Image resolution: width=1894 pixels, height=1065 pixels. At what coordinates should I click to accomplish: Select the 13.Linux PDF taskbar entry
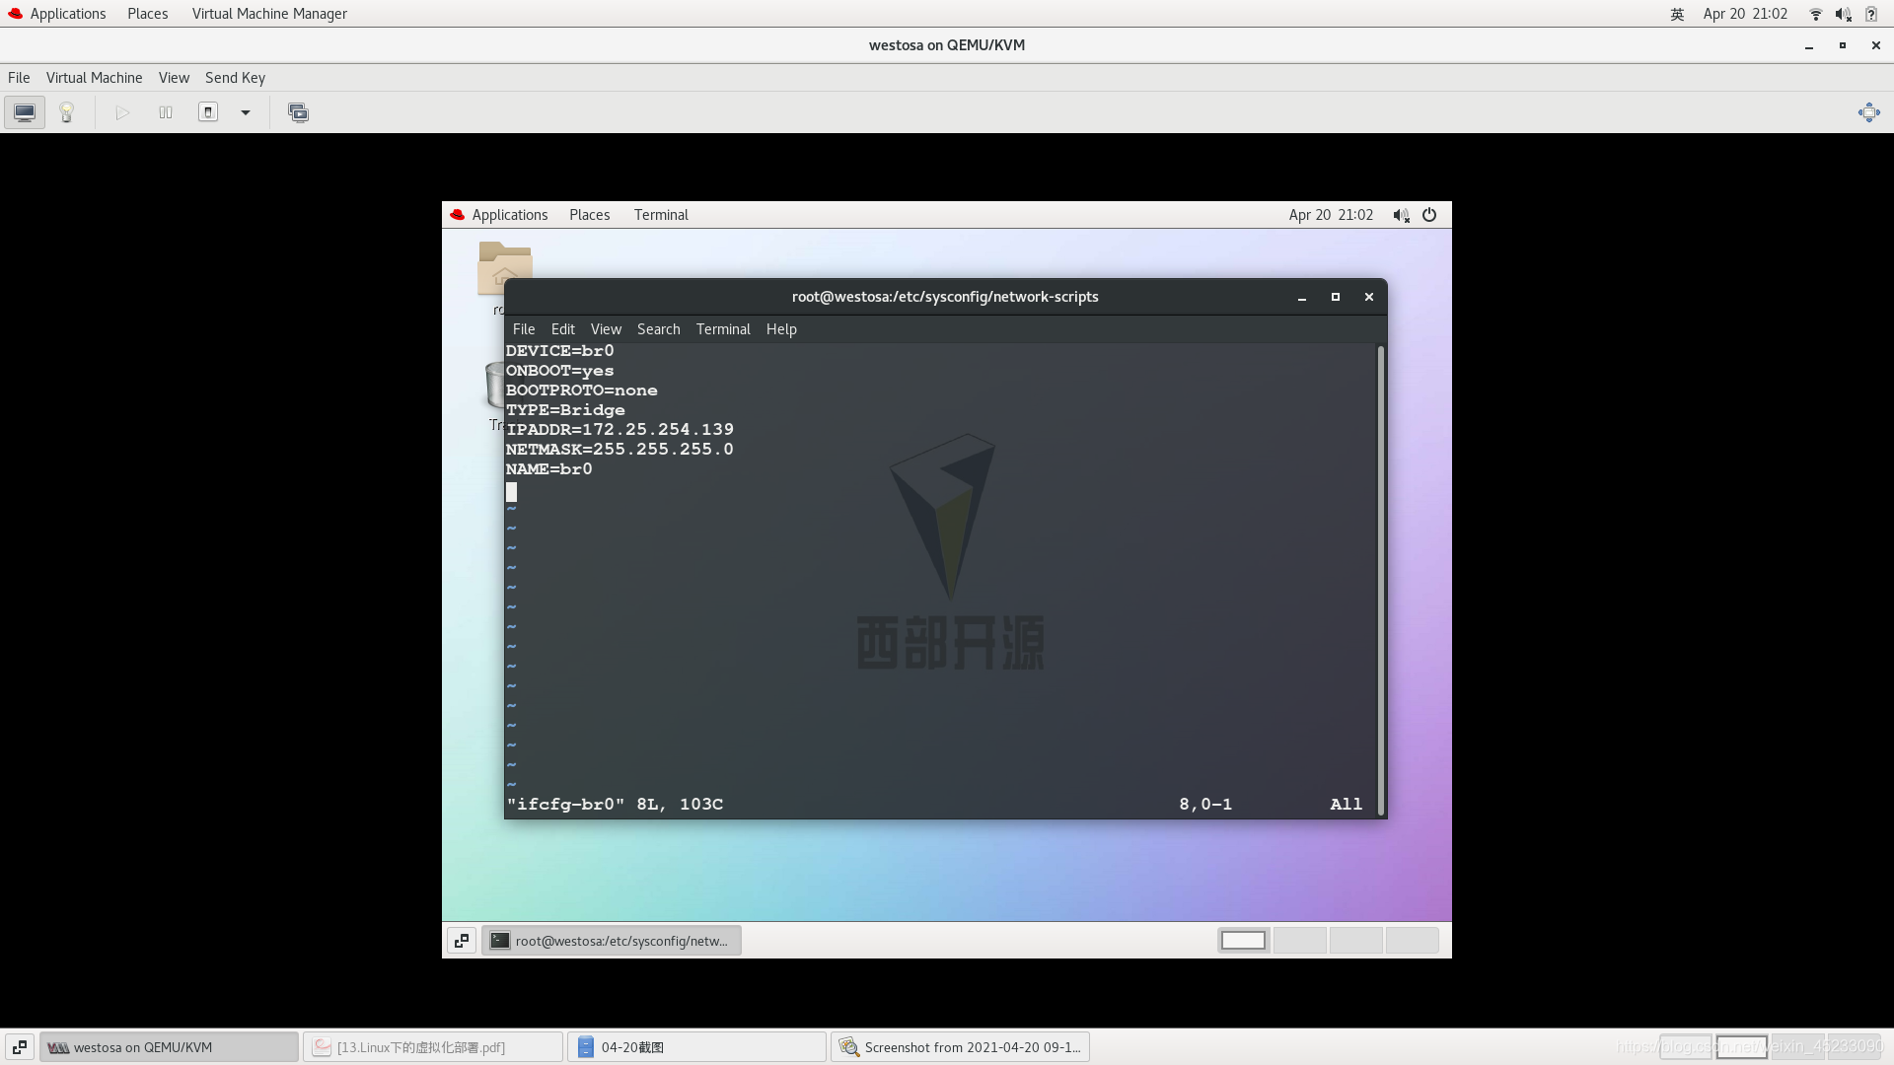pos(433,1047)
